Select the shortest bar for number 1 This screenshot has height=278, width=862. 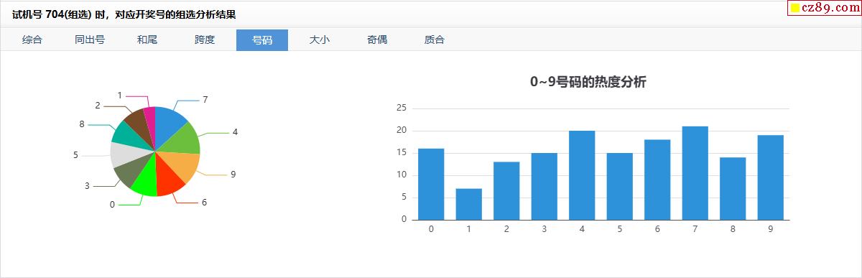[x=468, y=204]
